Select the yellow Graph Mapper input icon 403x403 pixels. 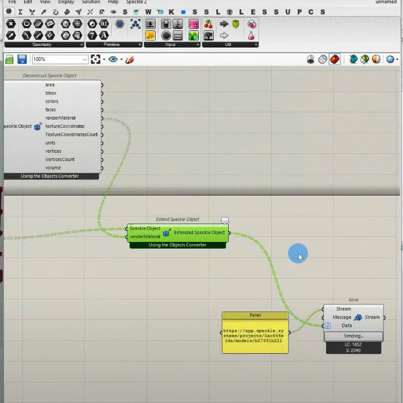tap(151, 35)
